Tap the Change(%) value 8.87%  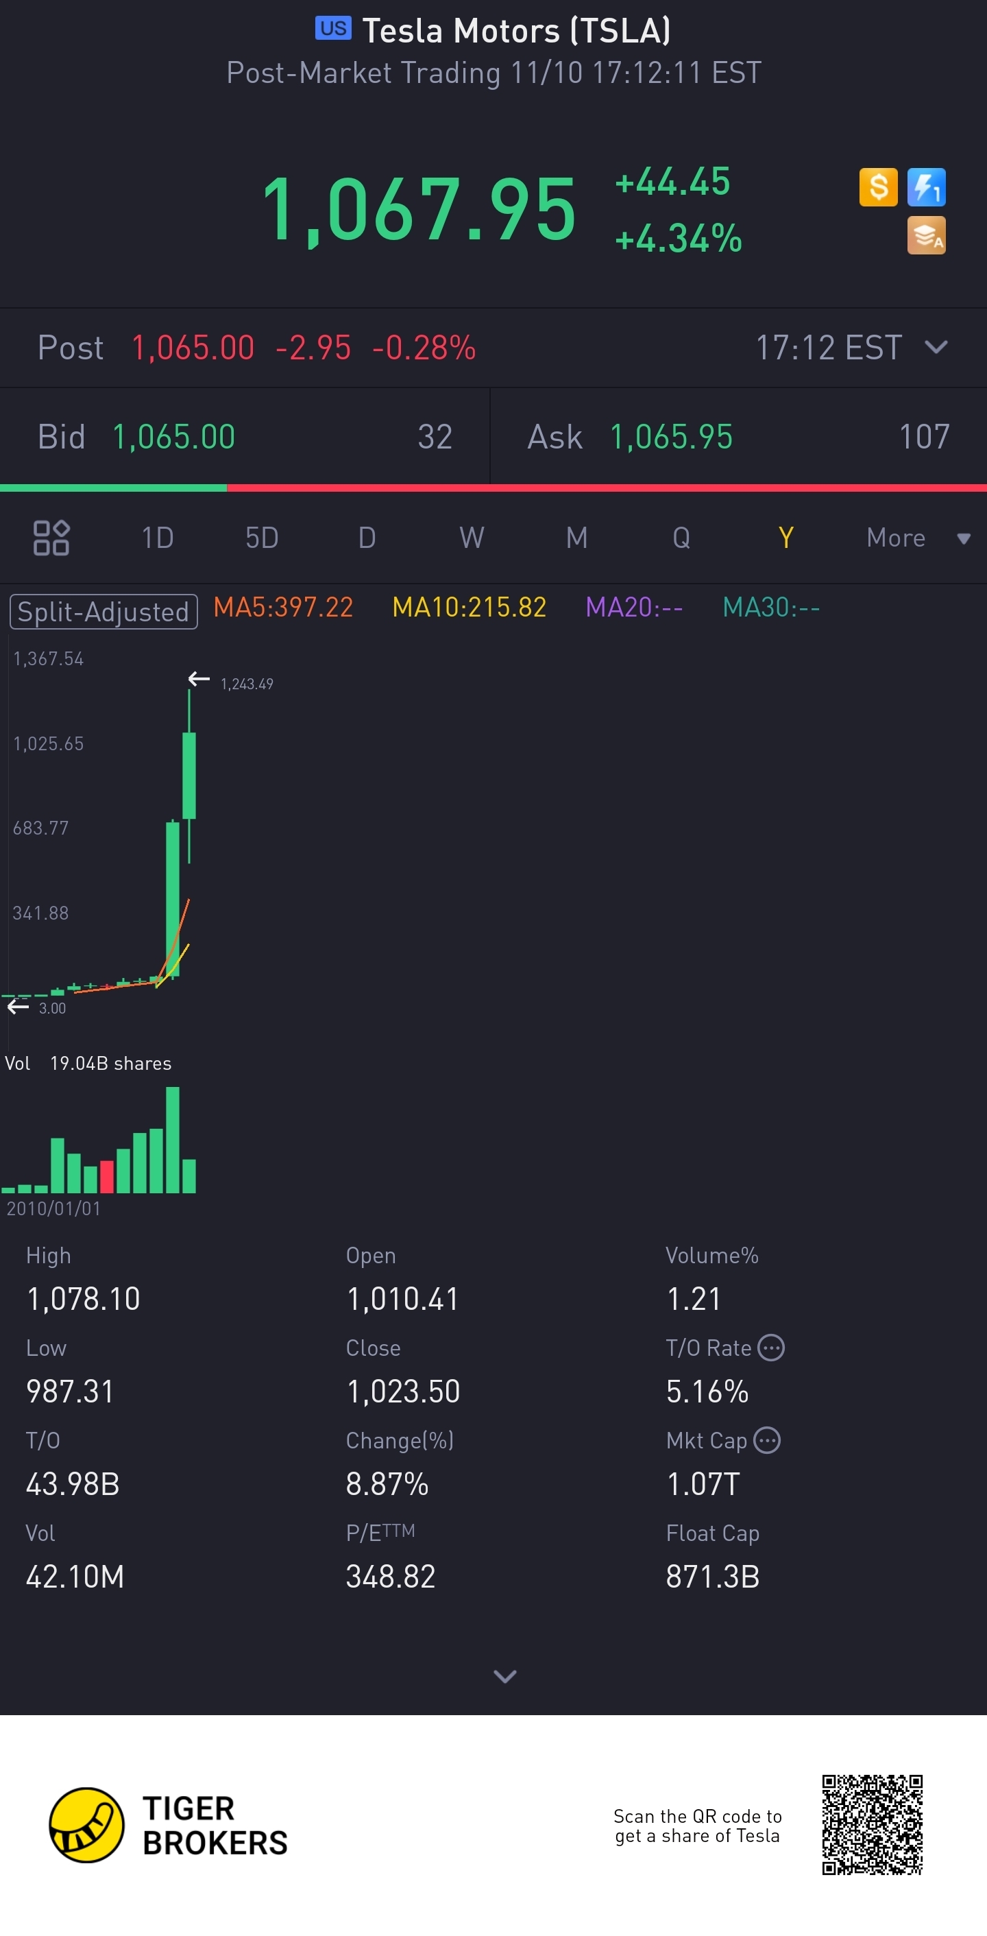coord(387,1483)
